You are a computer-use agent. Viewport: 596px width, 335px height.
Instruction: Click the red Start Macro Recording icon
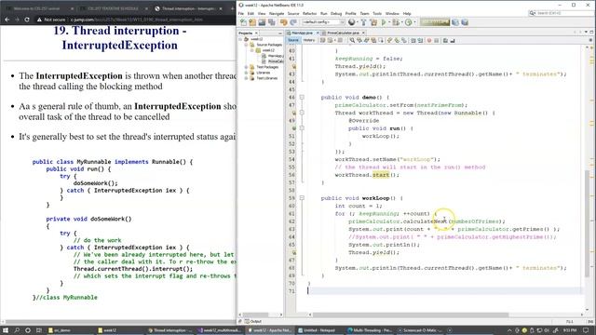pos(429,40)
